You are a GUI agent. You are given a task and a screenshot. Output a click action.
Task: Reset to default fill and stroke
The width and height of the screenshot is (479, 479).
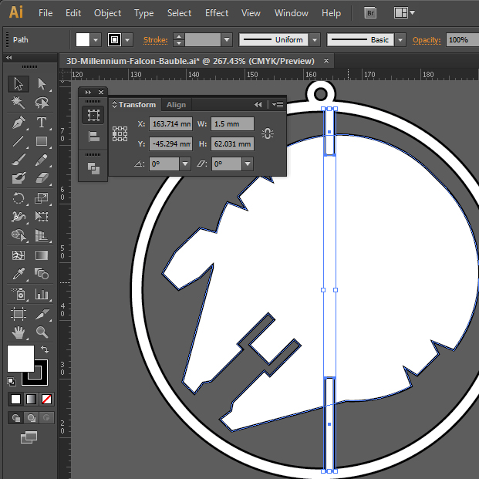[x=12, y=382]
